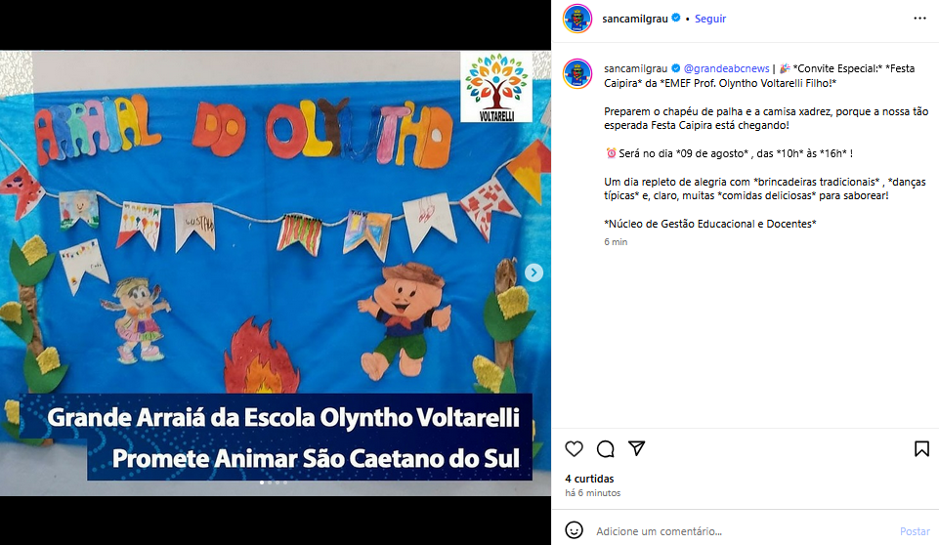The height and width of the screenshot is (545, 939).
Task: Click sancamilgrau username in caption
Action: click(x=635, y=69)
